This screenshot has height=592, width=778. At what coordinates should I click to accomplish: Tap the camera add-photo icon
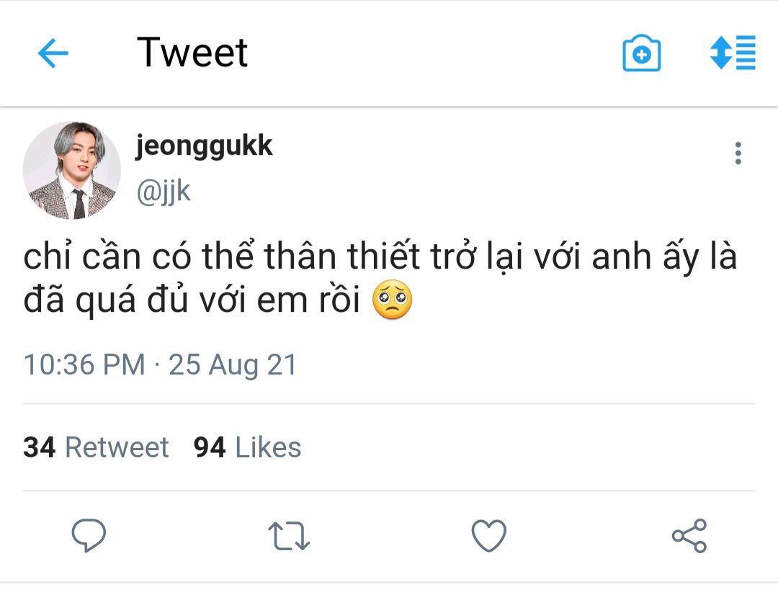point(641,54)
